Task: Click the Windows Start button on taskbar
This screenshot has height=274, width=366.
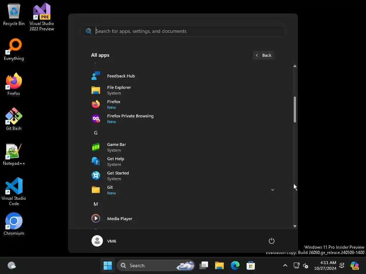Action: pyautogui.click(x=108, y=265)
